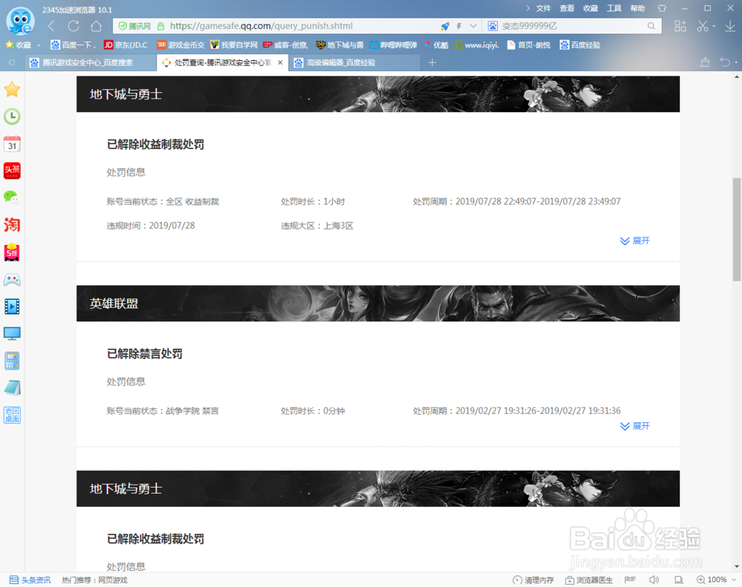The height and width of the screenshot is (587, 742).
Task: Open the 5折 discount shopping sidebar icon
Action: [x=12, y=252]
